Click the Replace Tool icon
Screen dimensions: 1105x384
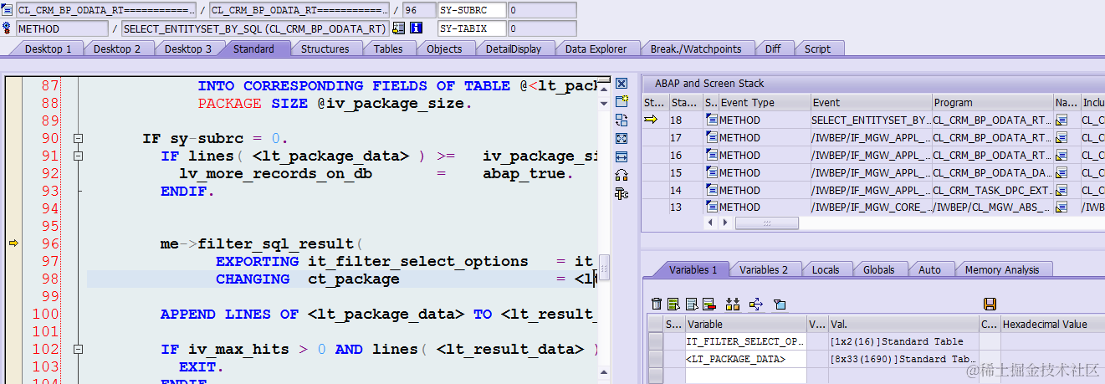(621, 120)
